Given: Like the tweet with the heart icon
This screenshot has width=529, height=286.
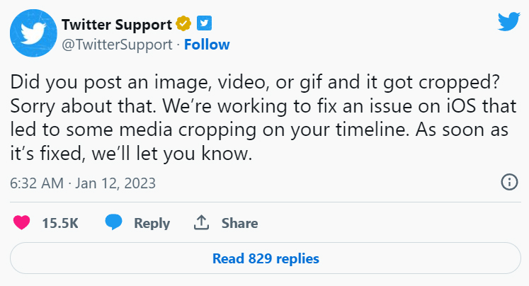Looking at the screenshot, I should 22,223.
